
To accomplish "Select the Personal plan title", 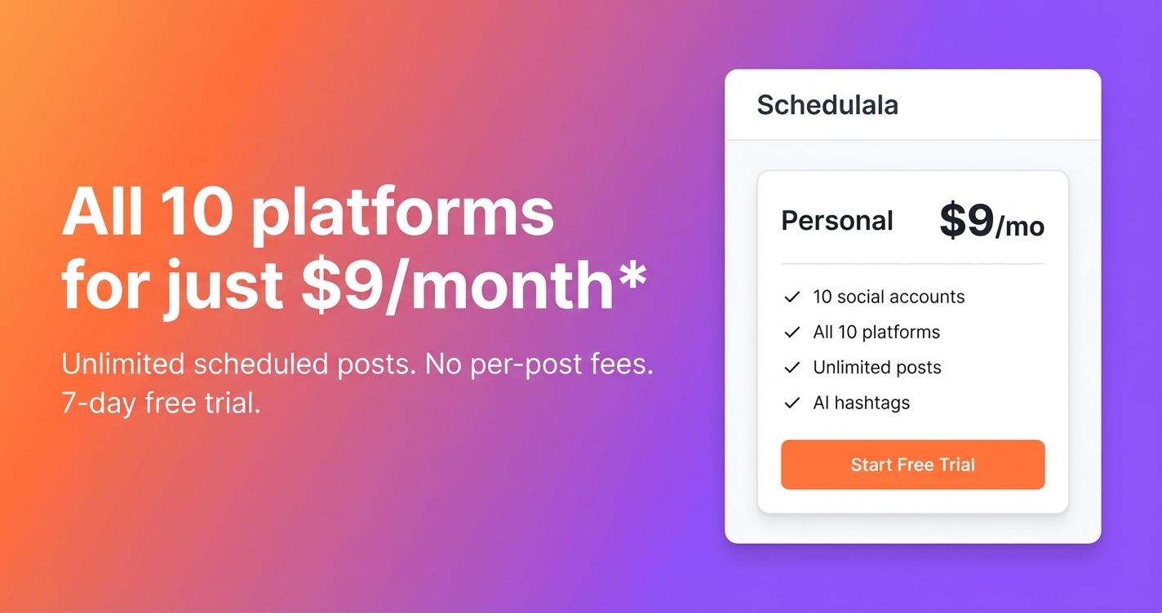I will click(837, 221).
